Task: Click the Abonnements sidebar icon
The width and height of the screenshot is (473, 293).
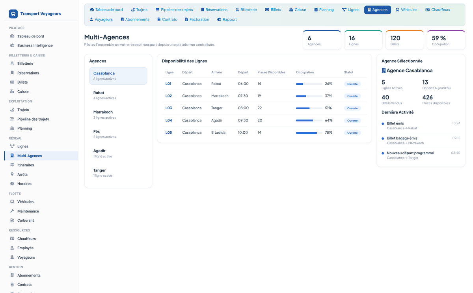Action: [x=12, y=275]
